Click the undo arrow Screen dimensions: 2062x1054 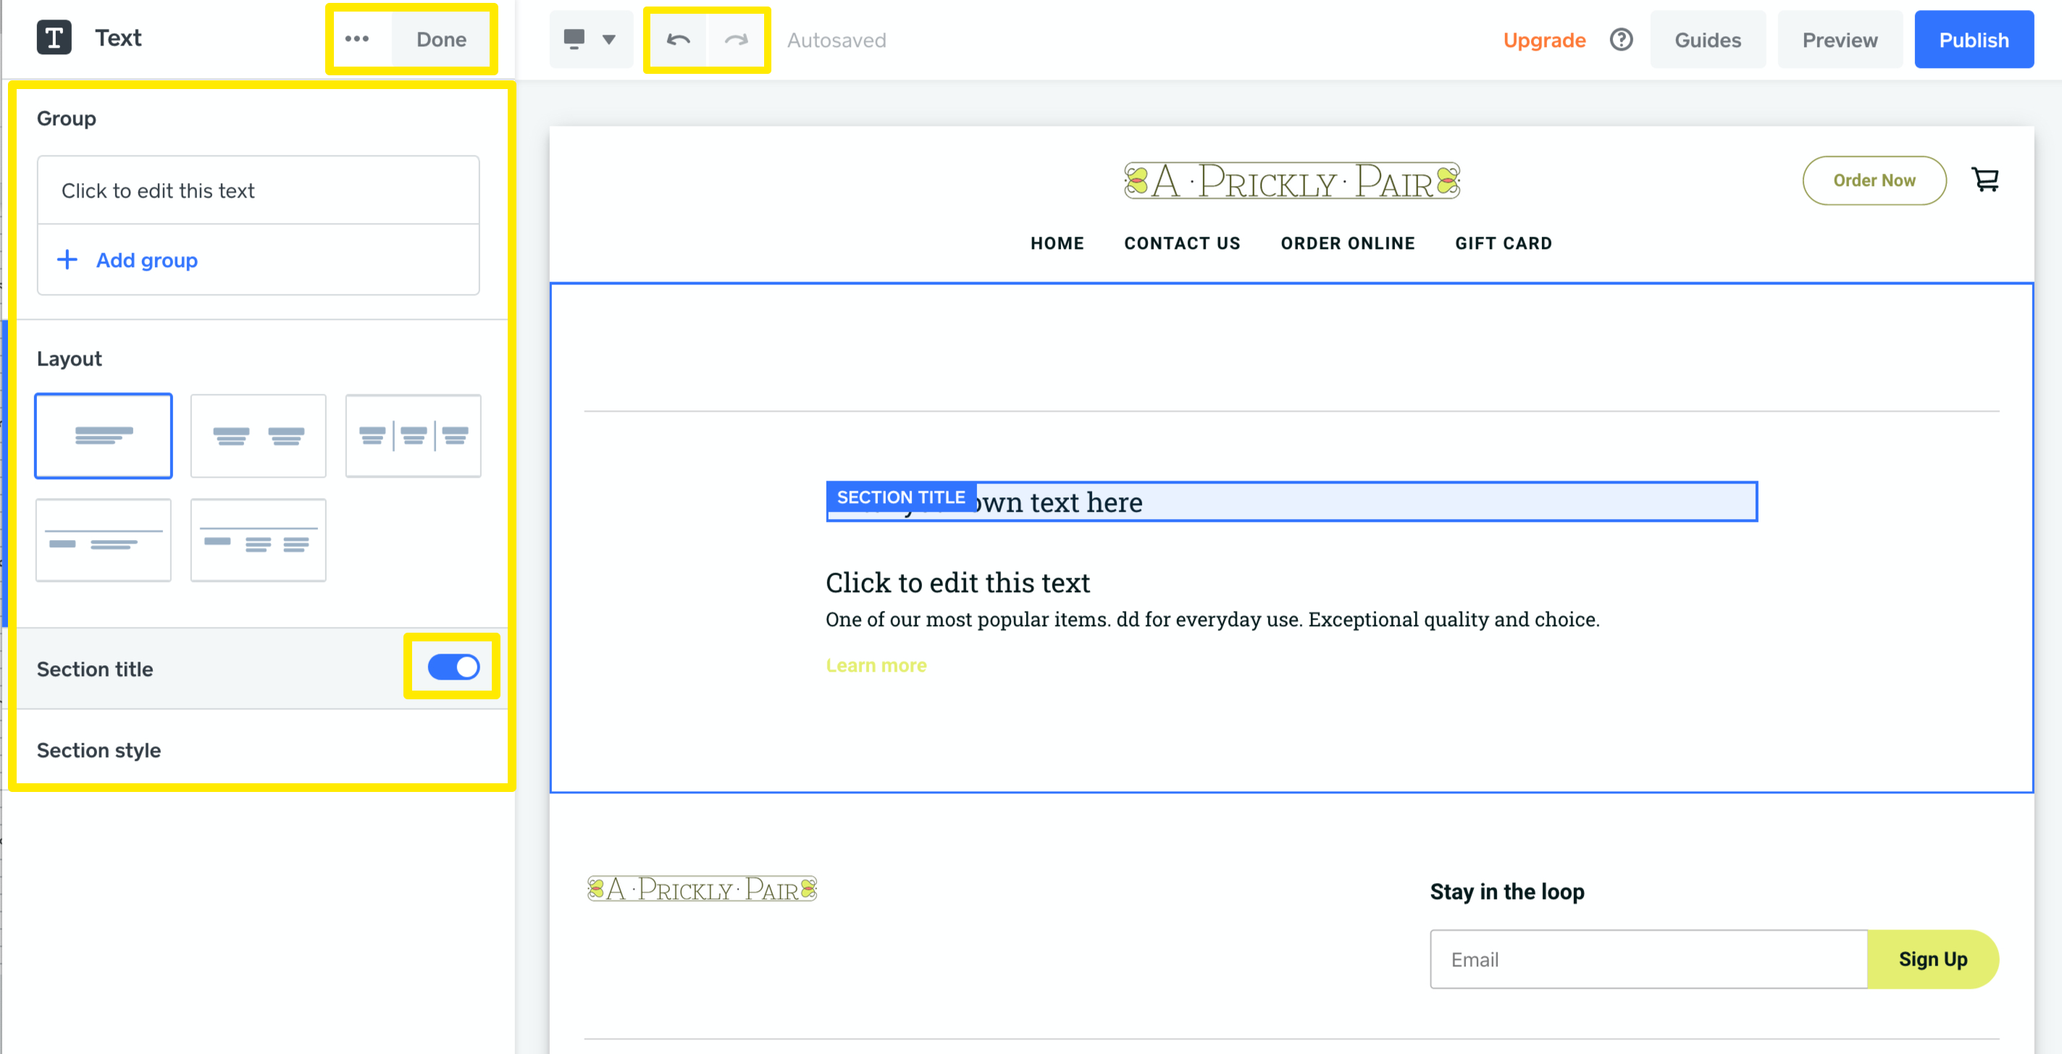pos(678,39)
